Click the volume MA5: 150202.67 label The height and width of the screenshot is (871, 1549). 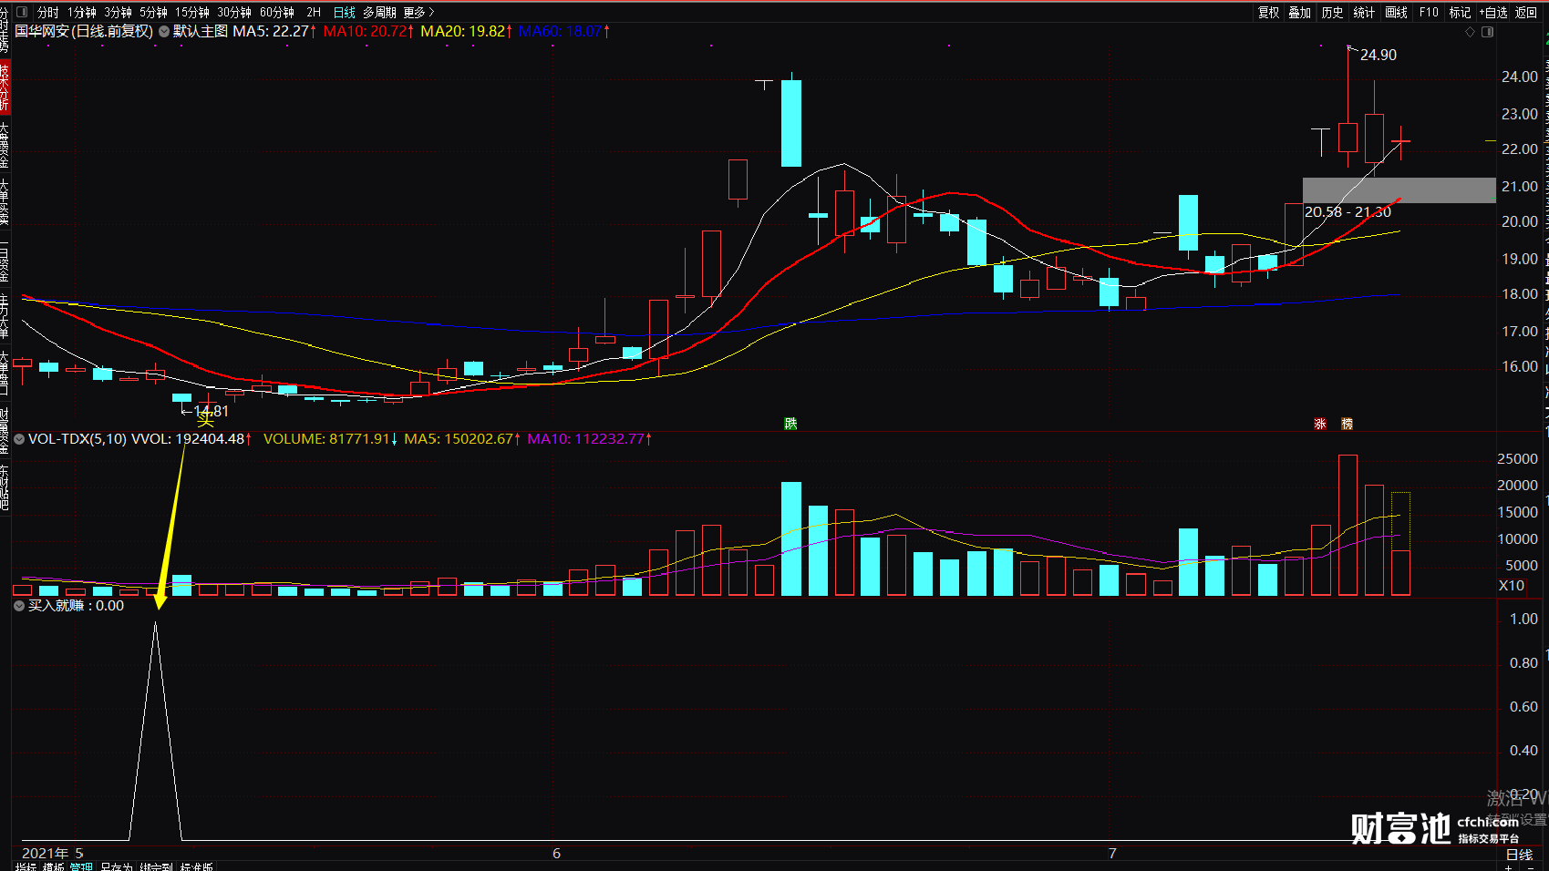coord(462,439)
